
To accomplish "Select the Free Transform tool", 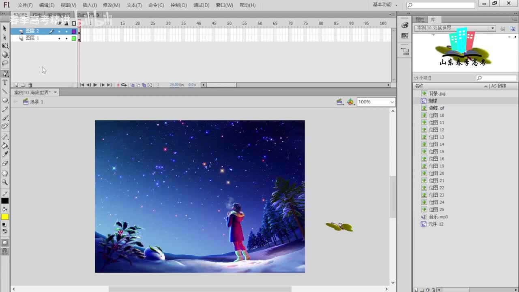I will 5,46.
